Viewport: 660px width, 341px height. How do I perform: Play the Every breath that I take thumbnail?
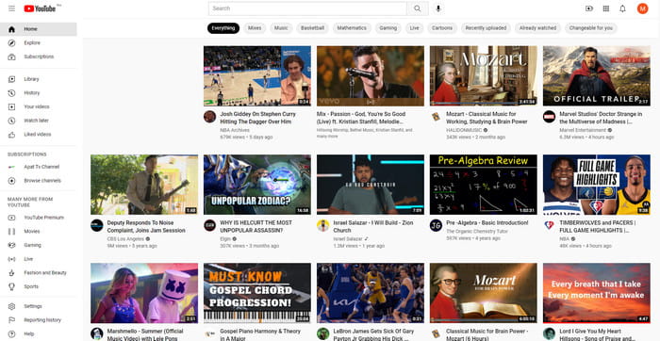click(x=597, y=293)
